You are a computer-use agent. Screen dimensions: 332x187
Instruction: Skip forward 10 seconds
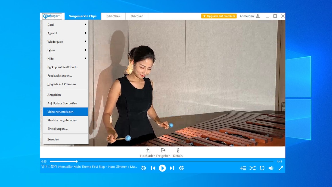click(x=182, y=168)
